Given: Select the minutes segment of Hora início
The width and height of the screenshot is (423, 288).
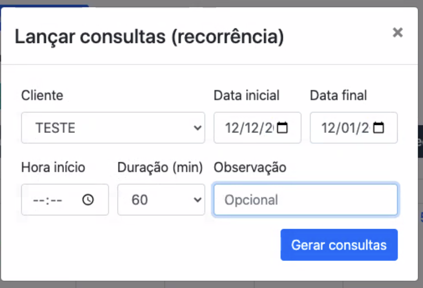Looking at the screenshot, I should (56, 200).
